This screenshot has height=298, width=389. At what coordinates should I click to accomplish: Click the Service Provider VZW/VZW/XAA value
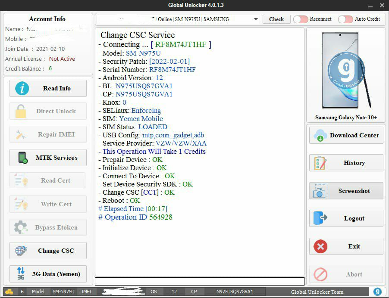pos(181,143)
